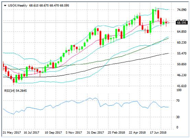Click the 46.230 price axis label
This screenshot has width=191, height=138.
tap(181, 75)
